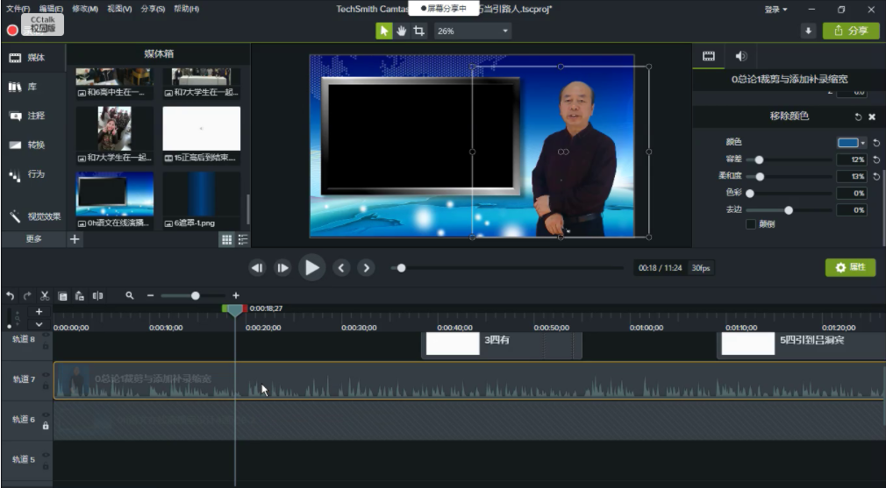The image size is (886, 488).
Task: Switch to the 库 library tab
Action: pos(34,87)
